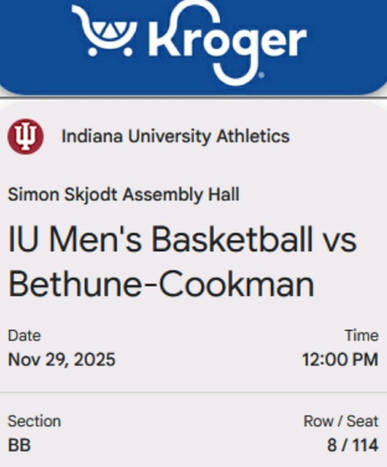Select the Simon Skjodt Assembly Hall venue text
Image resolution: width=387 pixels, height=467 pixels.
point(123,195)
